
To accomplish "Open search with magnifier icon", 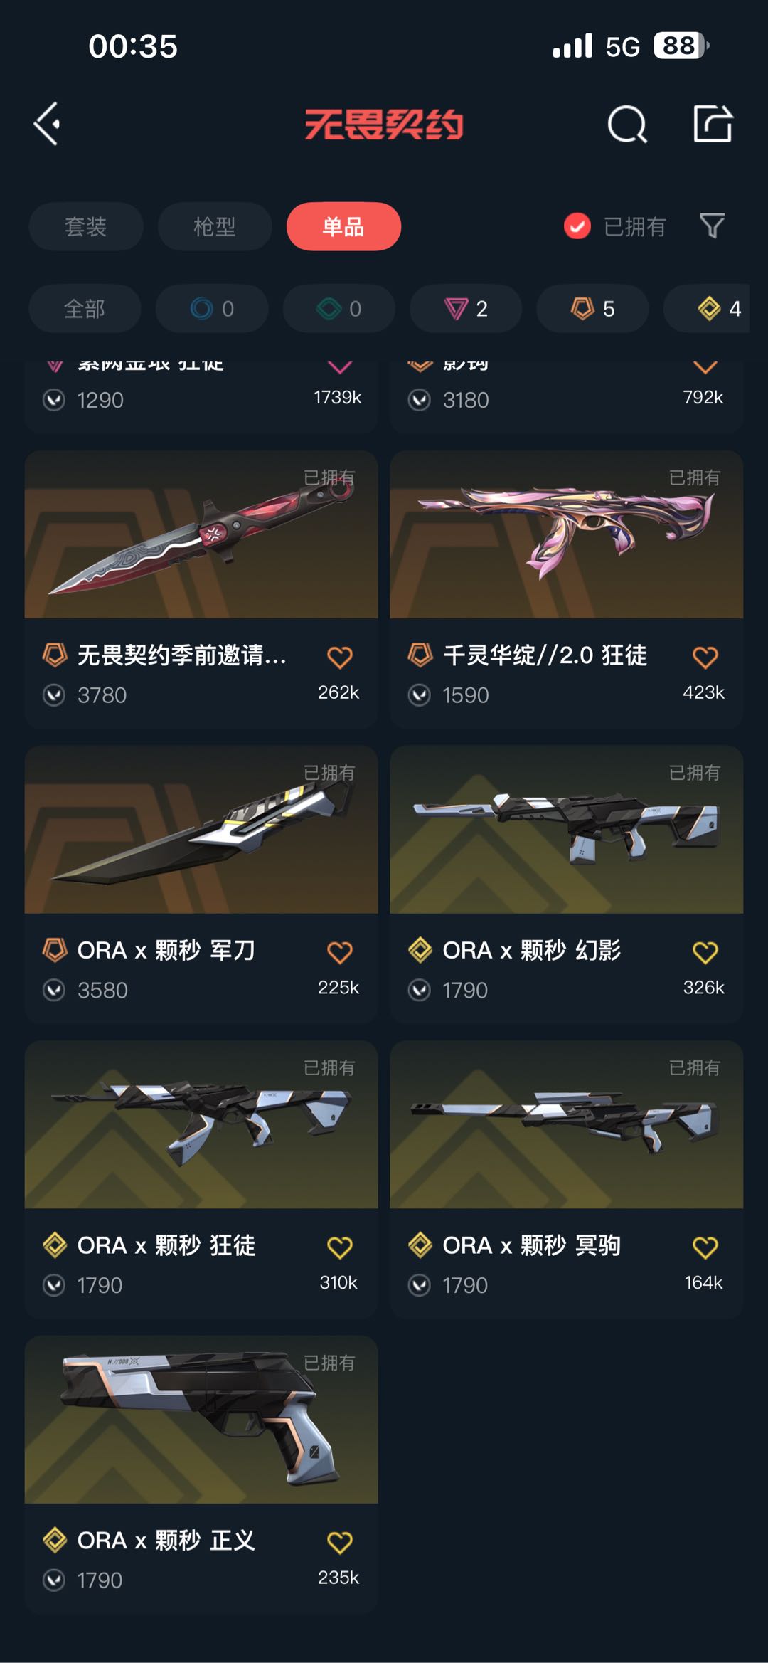I will coord(627,125).
